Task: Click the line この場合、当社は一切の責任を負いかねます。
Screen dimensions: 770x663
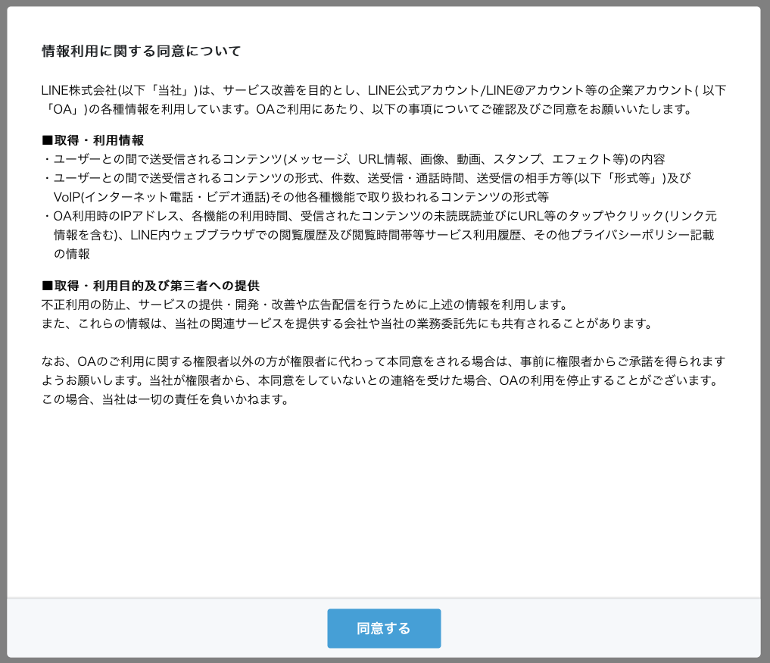Action: pyautogui.click(x=167, y=399)
